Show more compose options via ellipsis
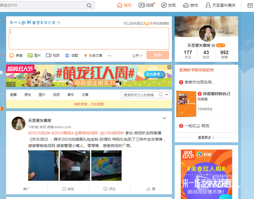This screenshot has height=199, width=254. (x=109, y=56)
